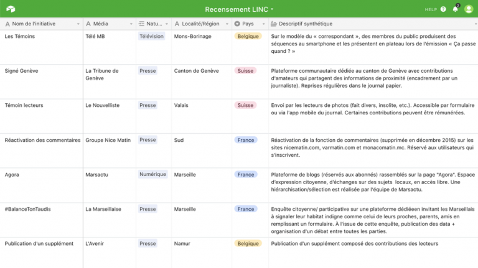Click text field icon of Localité/Région column
The height and width of the screenshot is (268, 478).
tap(177, 24)
